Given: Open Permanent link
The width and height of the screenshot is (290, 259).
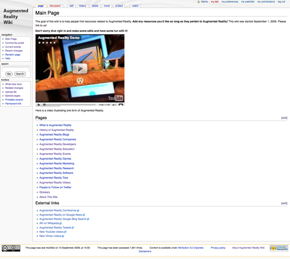Looking at the screenshot, I should click(x=13, y=104).
